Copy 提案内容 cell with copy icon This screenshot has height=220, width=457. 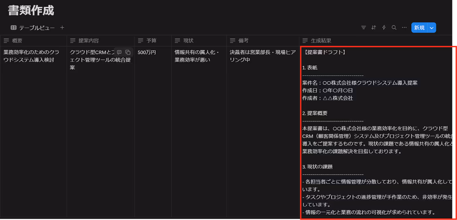point(128,52)
